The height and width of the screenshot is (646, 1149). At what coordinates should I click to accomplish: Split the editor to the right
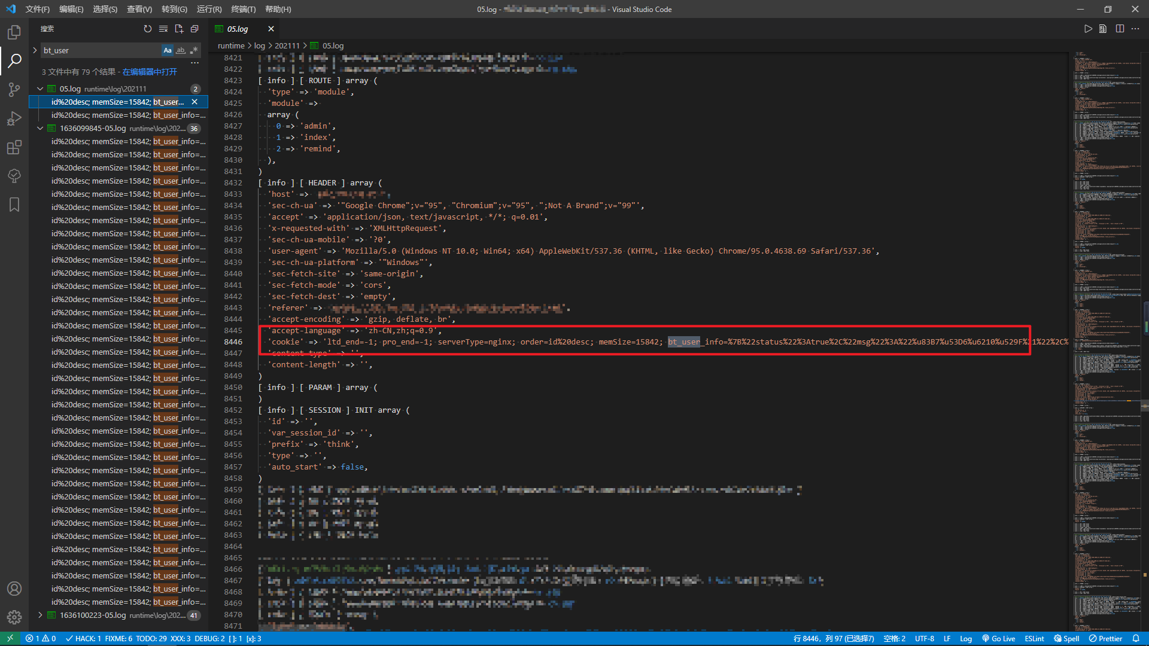coord(1120,29)
